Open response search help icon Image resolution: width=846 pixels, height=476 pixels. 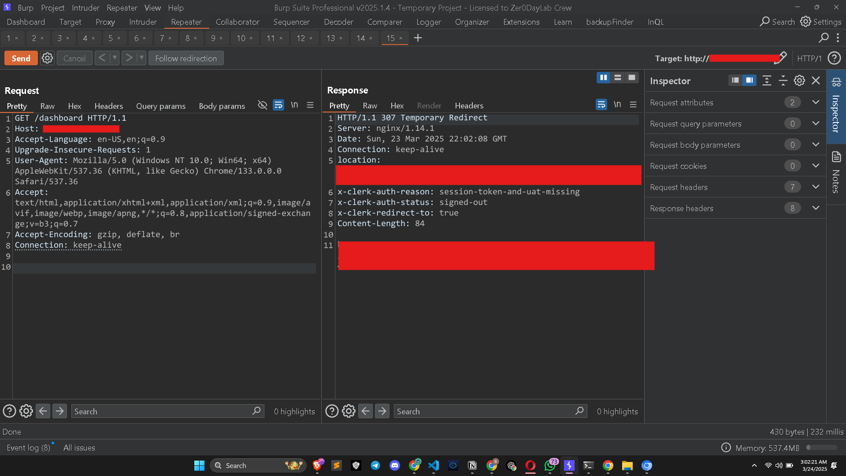[332, 411]
